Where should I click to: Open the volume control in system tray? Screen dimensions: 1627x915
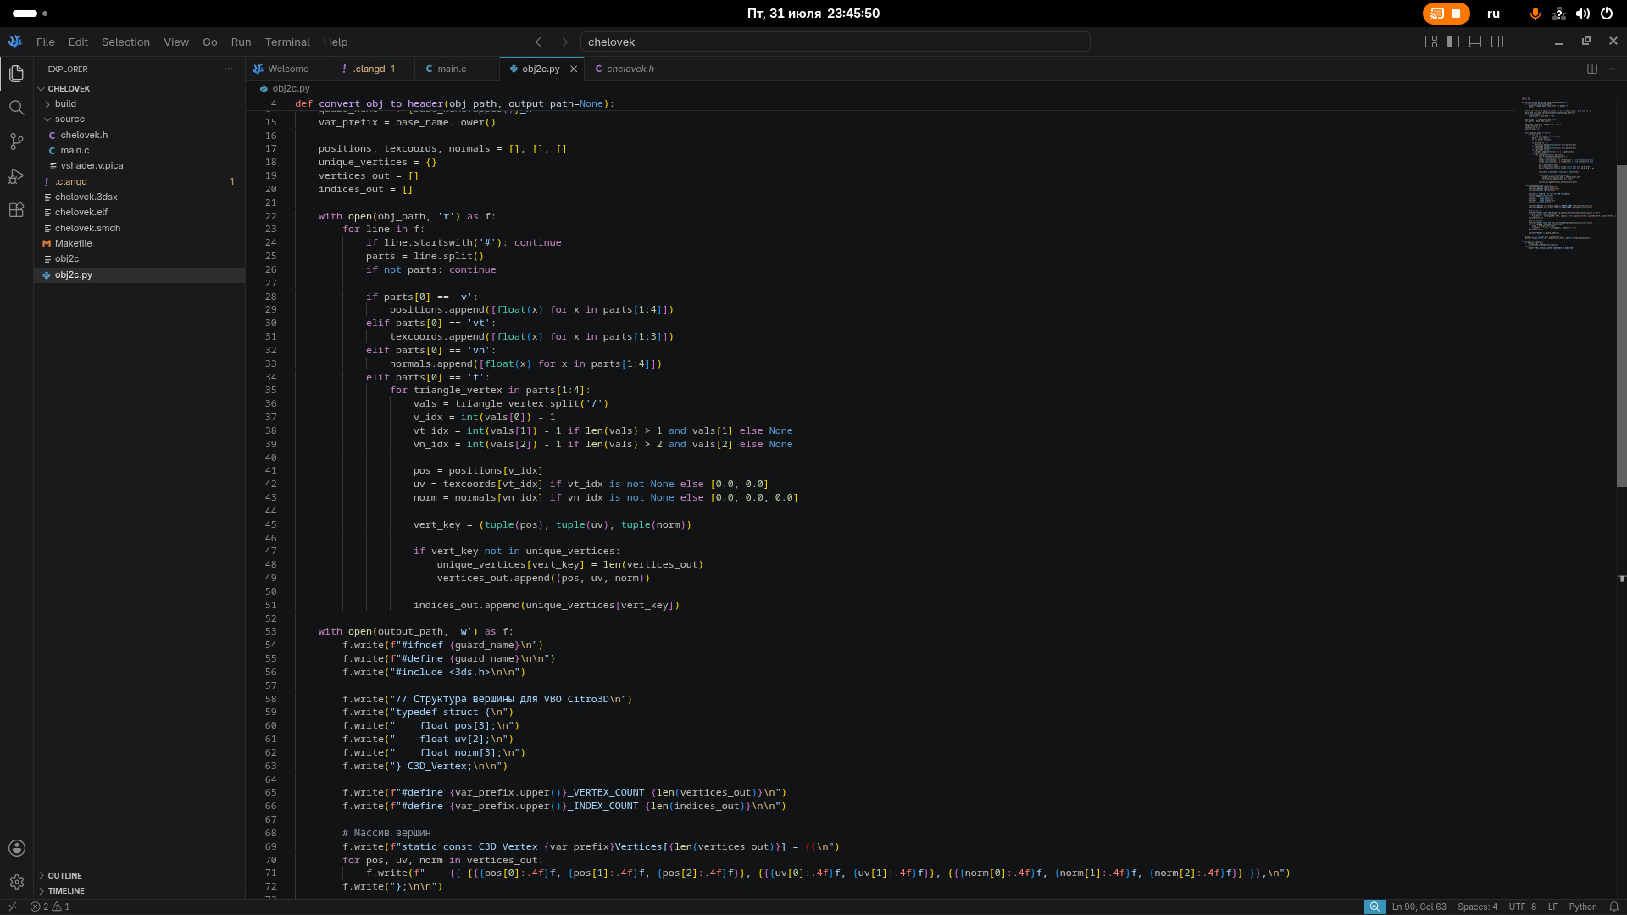1582,14
